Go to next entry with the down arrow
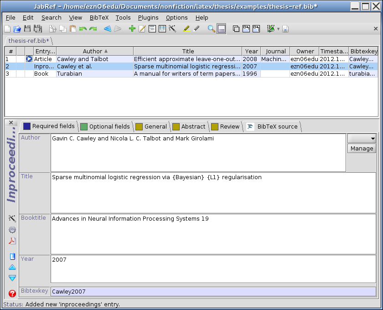The image size is (383, 310). [12, 278]
